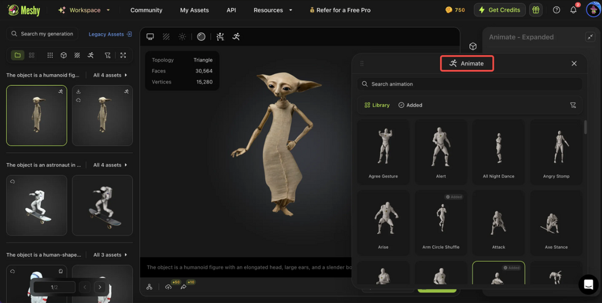Open animation library filter icon
Viewport: 602px width, 303px height.
pyautogui.click(x=573, y=105)
